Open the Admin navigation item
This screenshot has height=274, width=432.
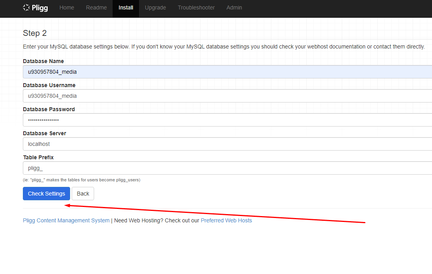(x=234, y=7)
